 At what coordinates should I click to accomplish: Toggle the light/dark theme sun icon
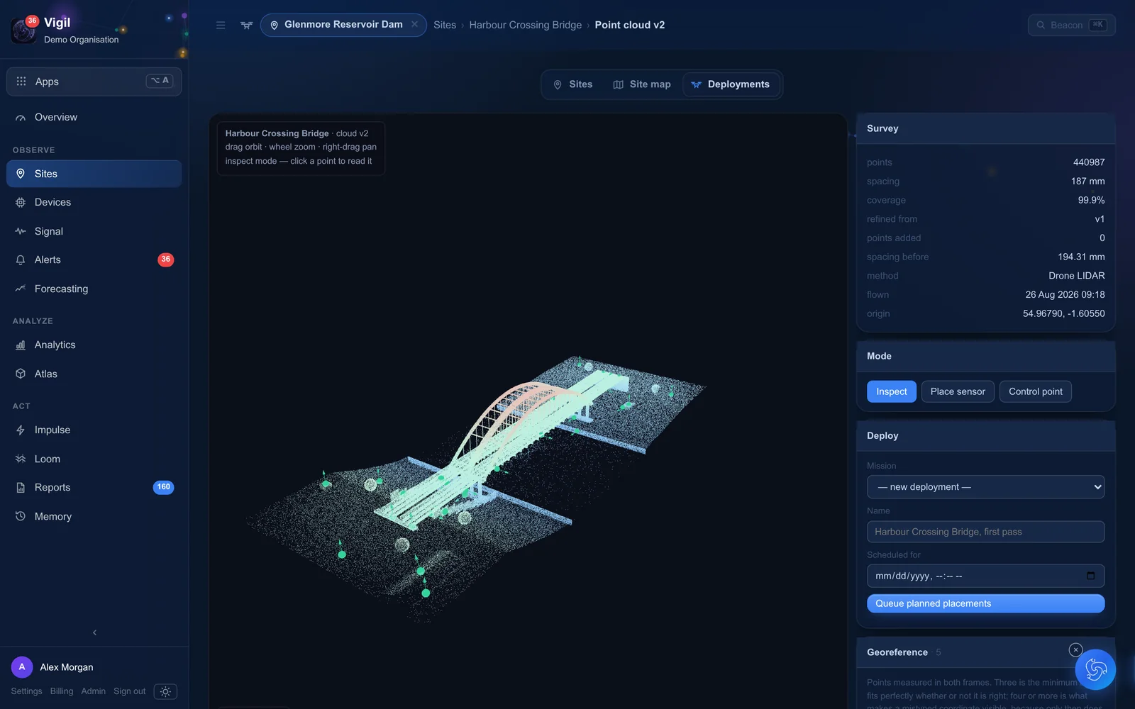click(165, 691)
